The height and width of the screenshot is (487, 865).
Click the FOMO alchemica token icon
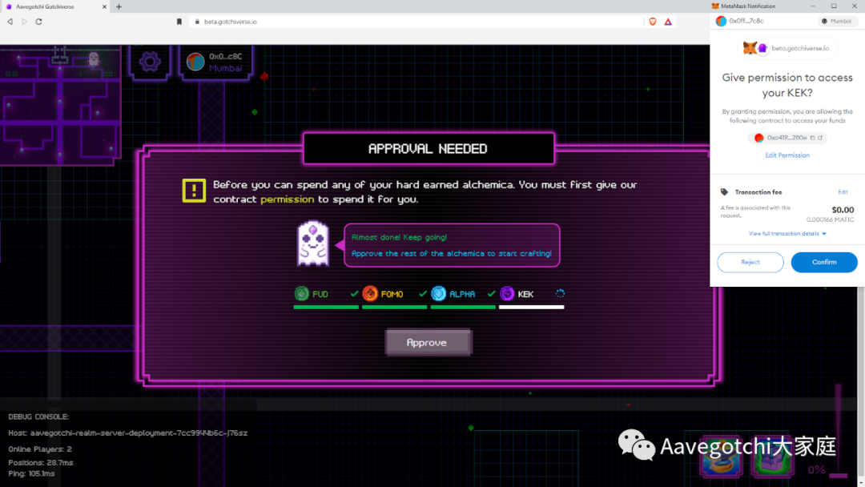point(369,293)
